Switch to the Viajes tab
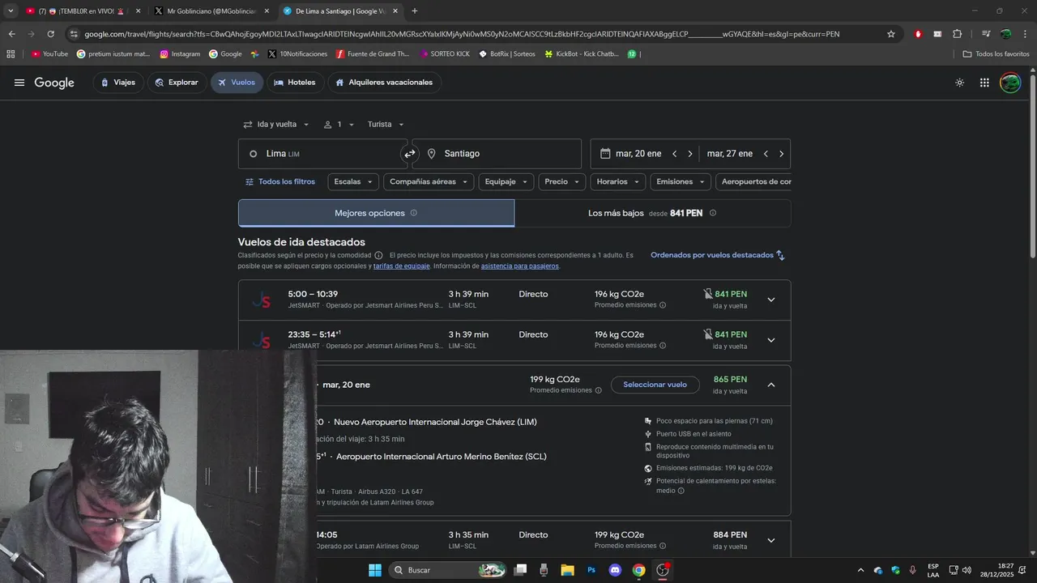 click(x=118, y=83)
